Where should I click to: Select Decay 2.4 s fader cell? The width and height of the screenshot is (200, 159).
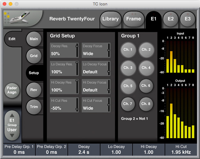point(84,150)
